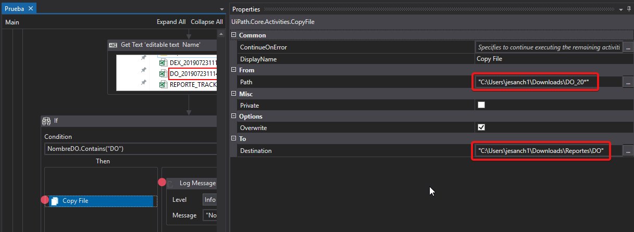Select the Get Text activity icon
Image resolution: width=634 pixels, height=232 pixels.
114,45
